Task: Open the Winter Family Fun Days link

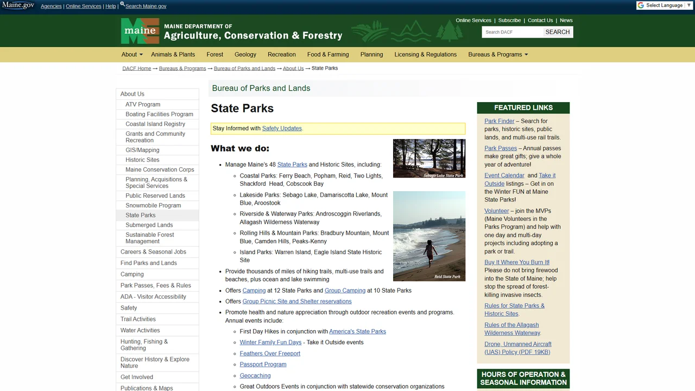Action: 270,343
